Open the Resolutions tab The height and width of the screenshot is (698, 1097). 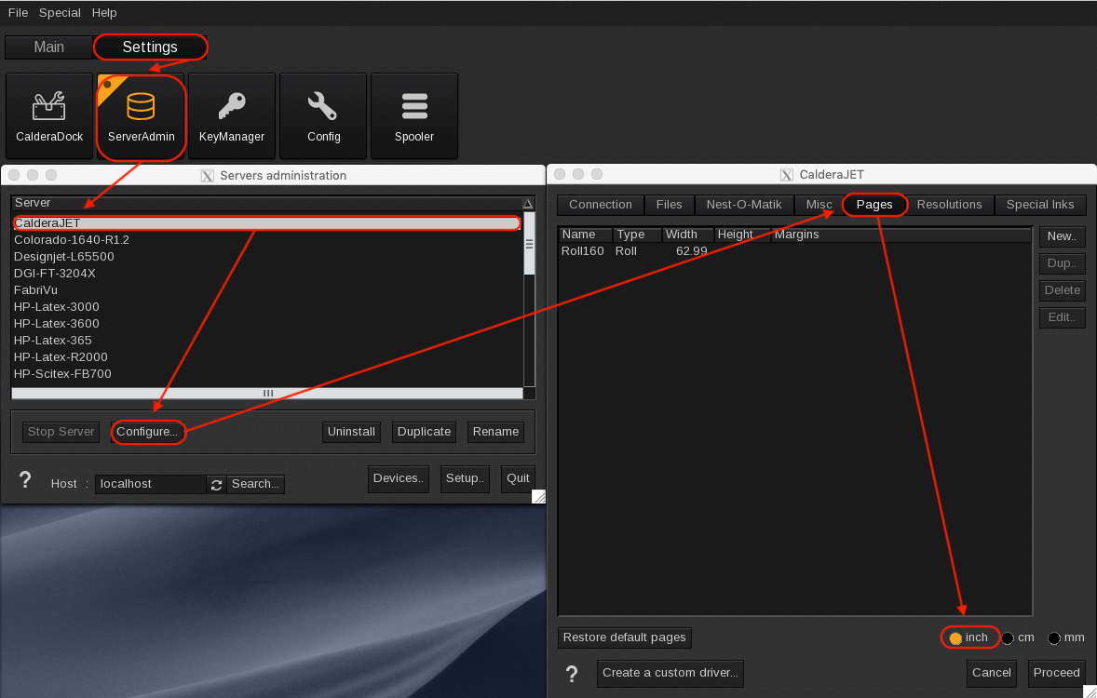pyautogui.click(x=949, y=205)
